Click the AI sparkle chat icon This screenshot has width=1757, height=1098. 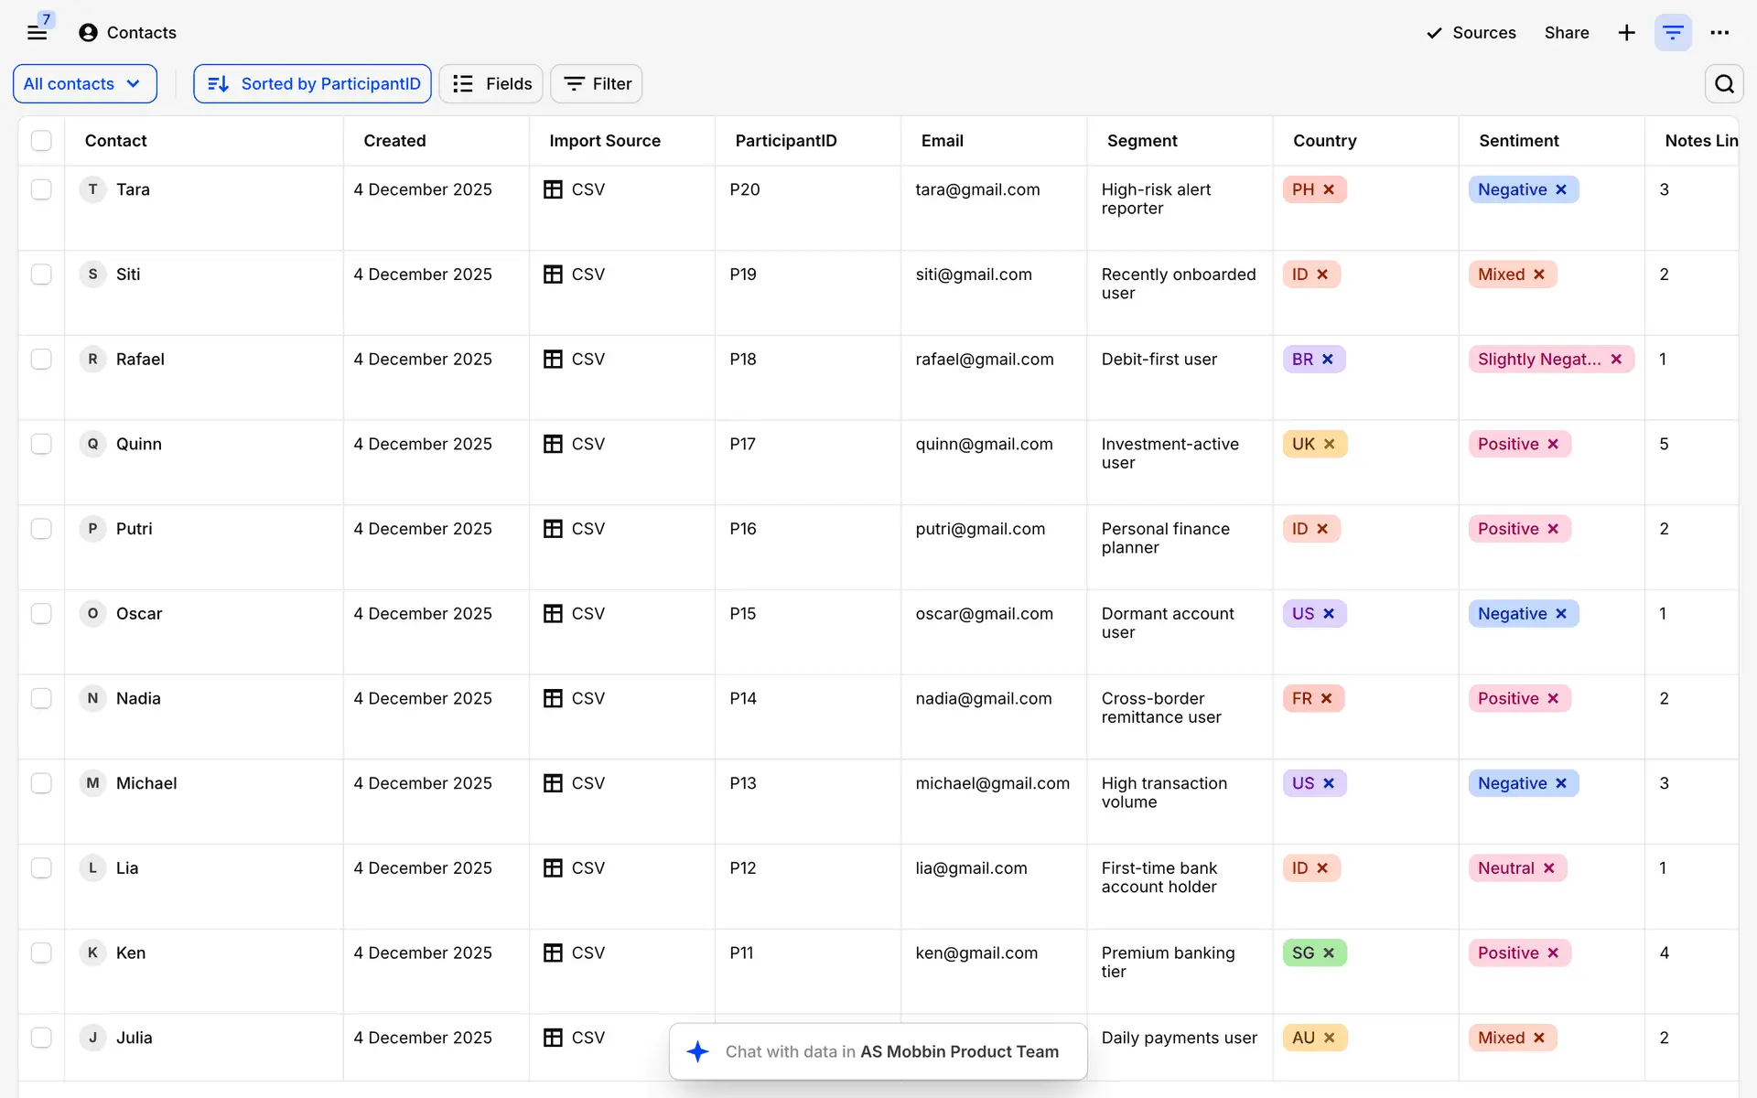click(697, 1051)
